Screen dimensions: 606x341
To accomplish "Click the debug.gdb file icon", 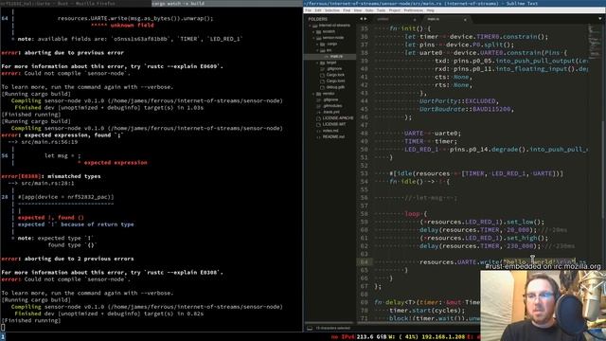I will (x=322, y=87).
